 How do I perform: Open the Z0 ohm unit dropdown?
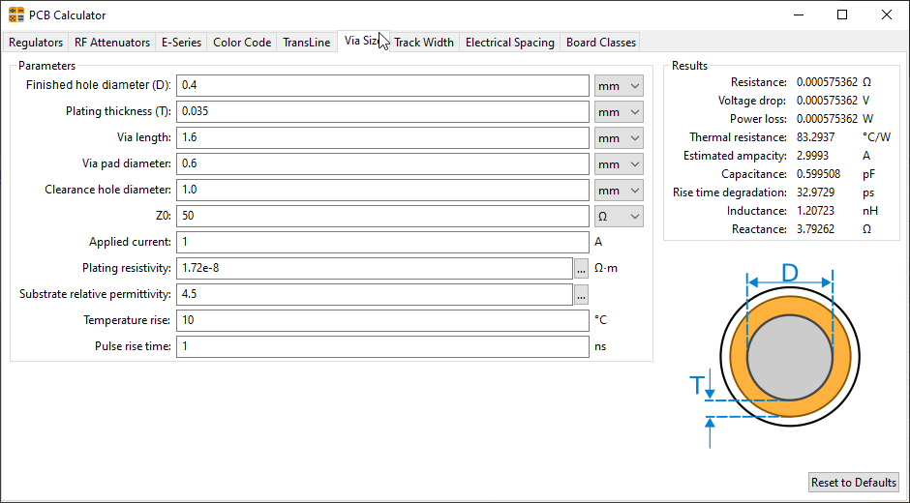(619, 217)
